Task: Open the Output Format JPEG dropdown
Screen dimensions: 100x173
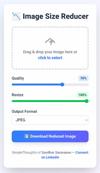Action: pos(50,120)
